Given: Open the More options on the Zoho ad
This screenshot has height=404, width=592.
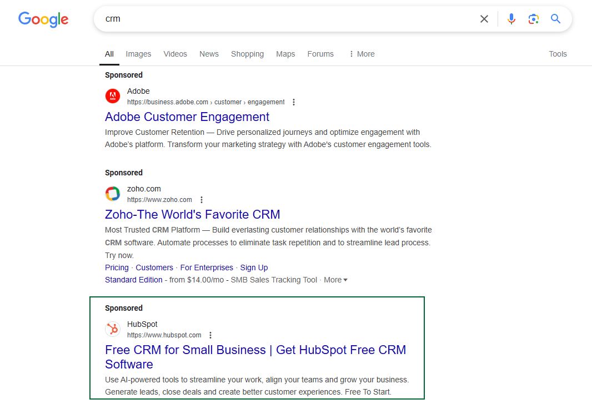Looking at the screenshot, I should pos(202,199).
